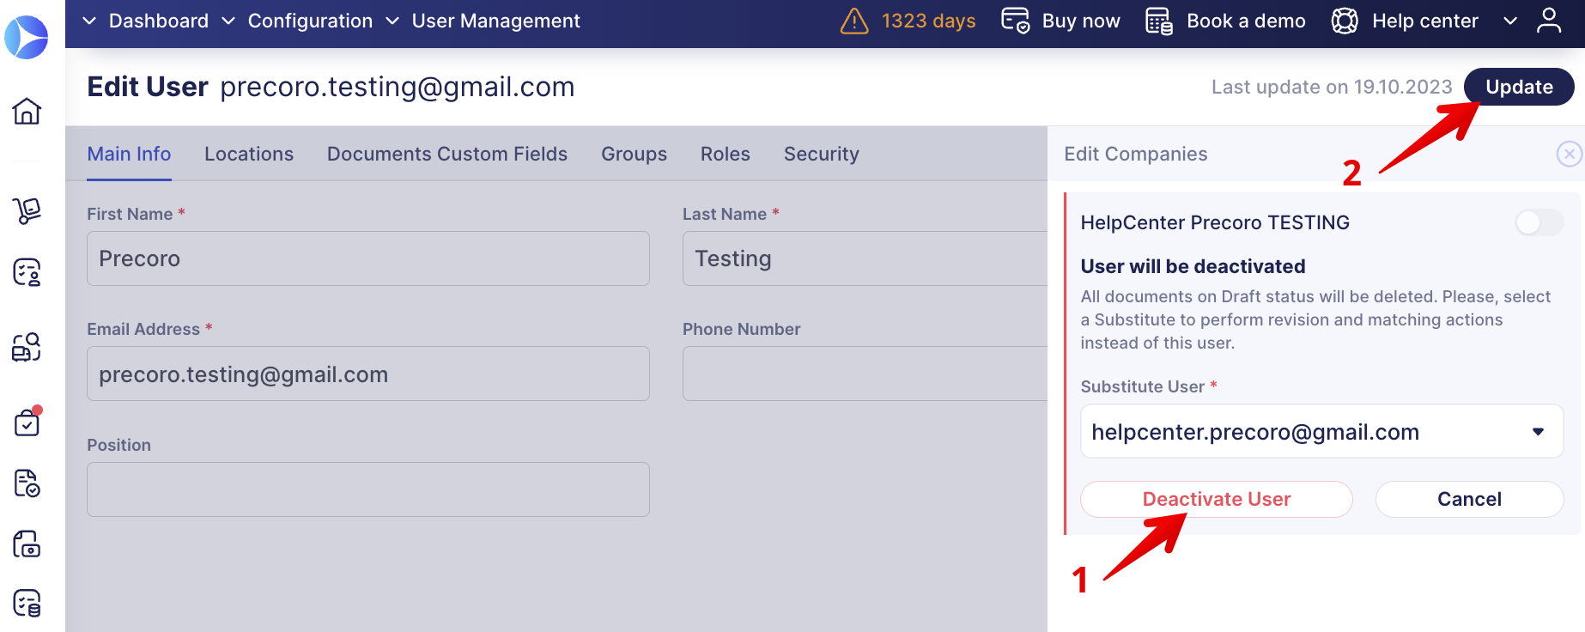Click the Precoro logo icon
Viewport: 1585px width, 632px height.
27,37
